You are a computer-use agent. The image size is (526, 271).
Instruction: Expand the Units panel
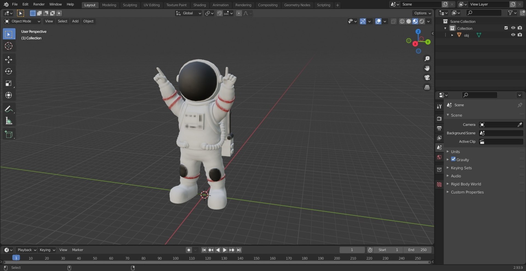coord(455,152)
